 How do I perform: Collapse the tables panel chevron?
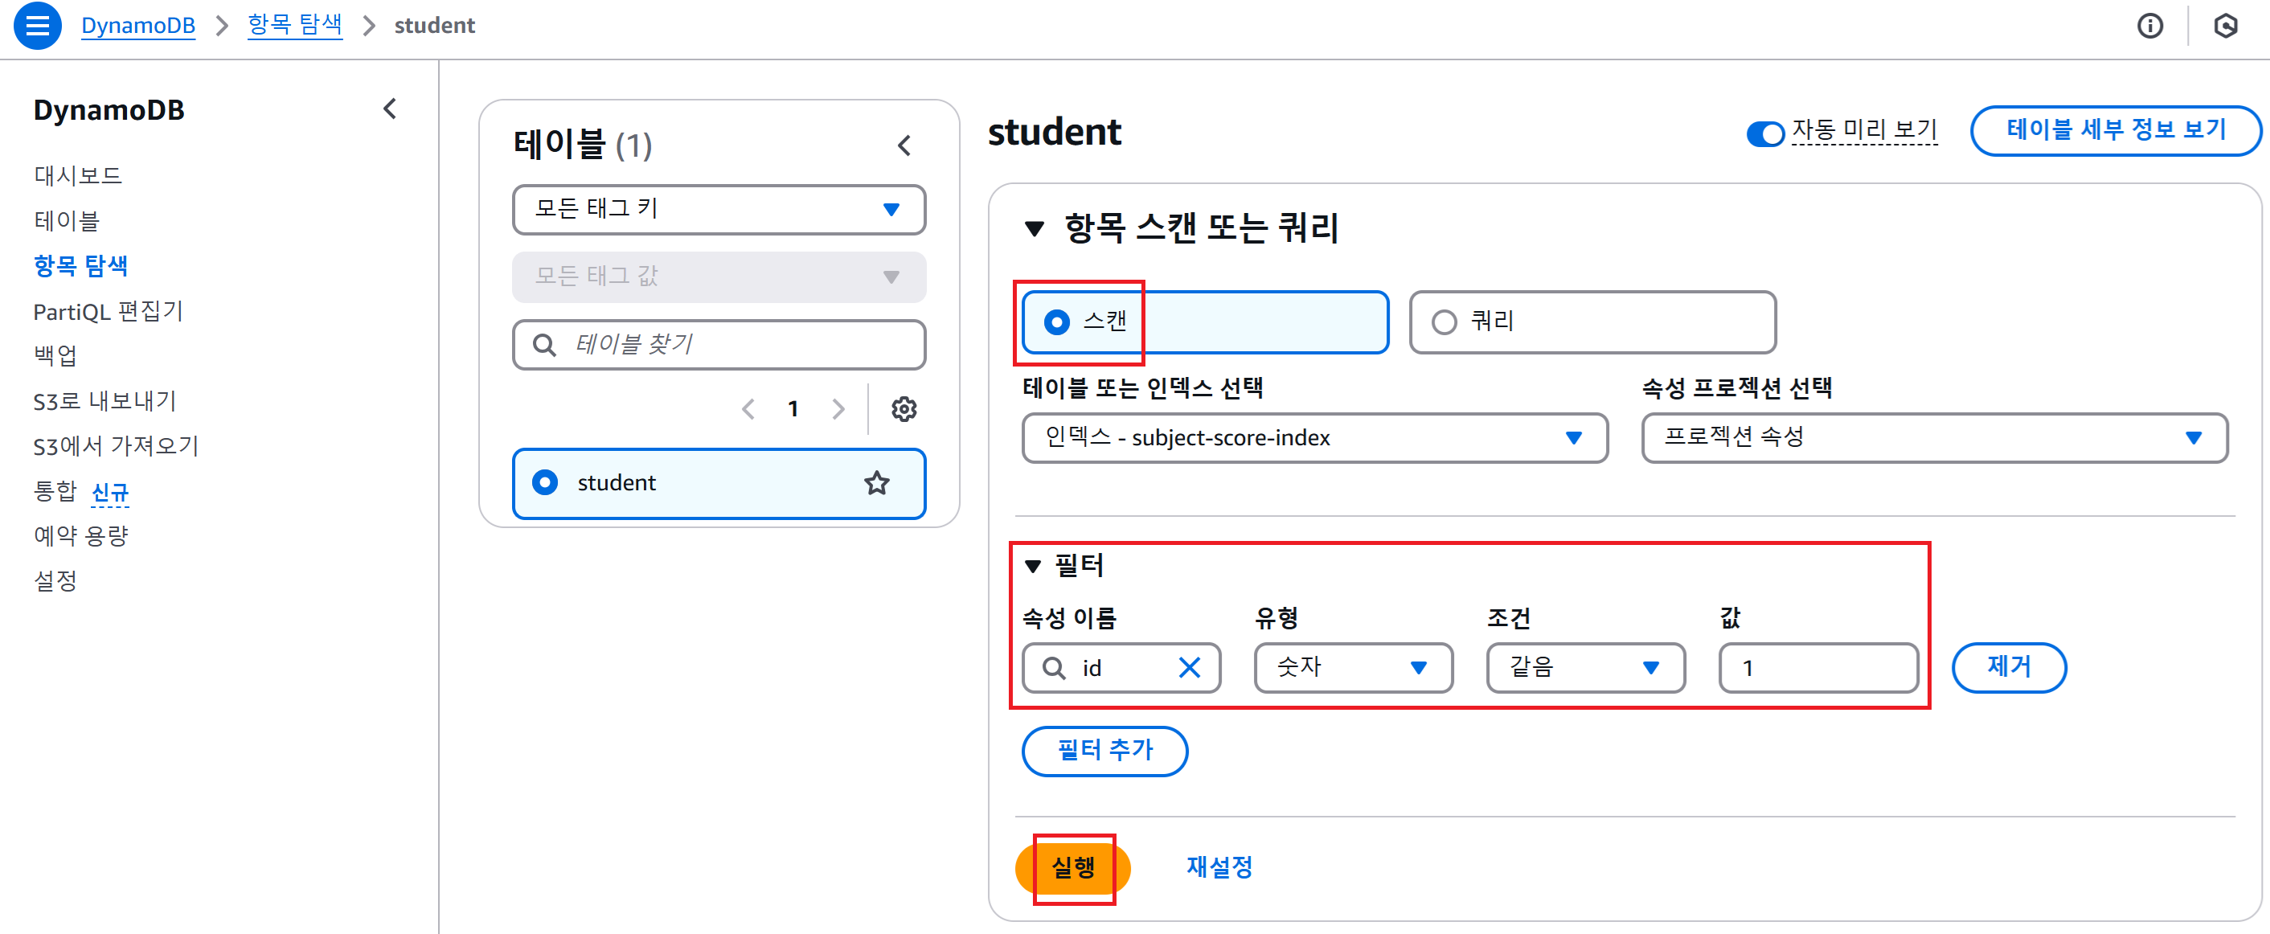(904, 145)
